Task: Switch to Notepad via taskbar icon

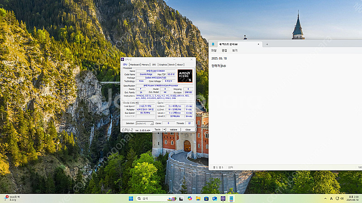Action: pos(231,198)
